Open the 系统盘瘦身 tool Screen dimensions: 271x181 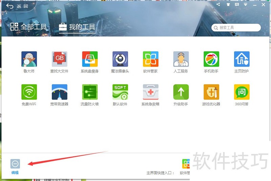[90, 59]
